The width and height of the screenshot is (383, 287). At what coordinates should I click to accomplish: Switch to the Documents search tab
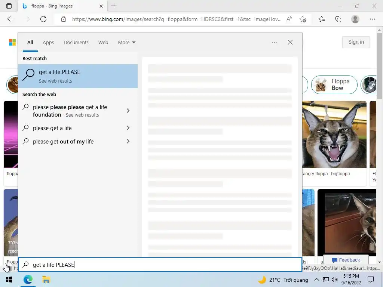pyautogui.click(x=76, y=43)
